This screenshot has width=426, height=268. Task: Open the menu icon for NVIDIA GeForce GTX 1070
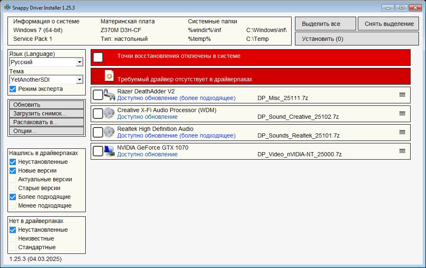pos(402,151)
